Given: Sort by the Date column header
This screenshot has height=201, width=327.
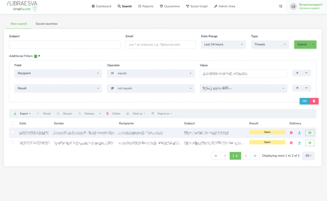Looking at the screenshot, I should coord(23,123).
